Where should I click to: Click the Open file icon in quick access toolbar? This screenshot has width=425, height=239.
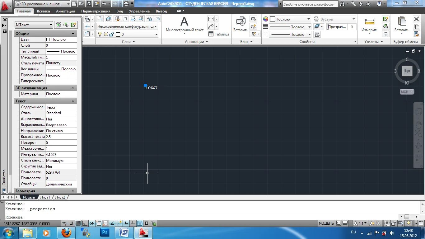click(x=82, y=4)
